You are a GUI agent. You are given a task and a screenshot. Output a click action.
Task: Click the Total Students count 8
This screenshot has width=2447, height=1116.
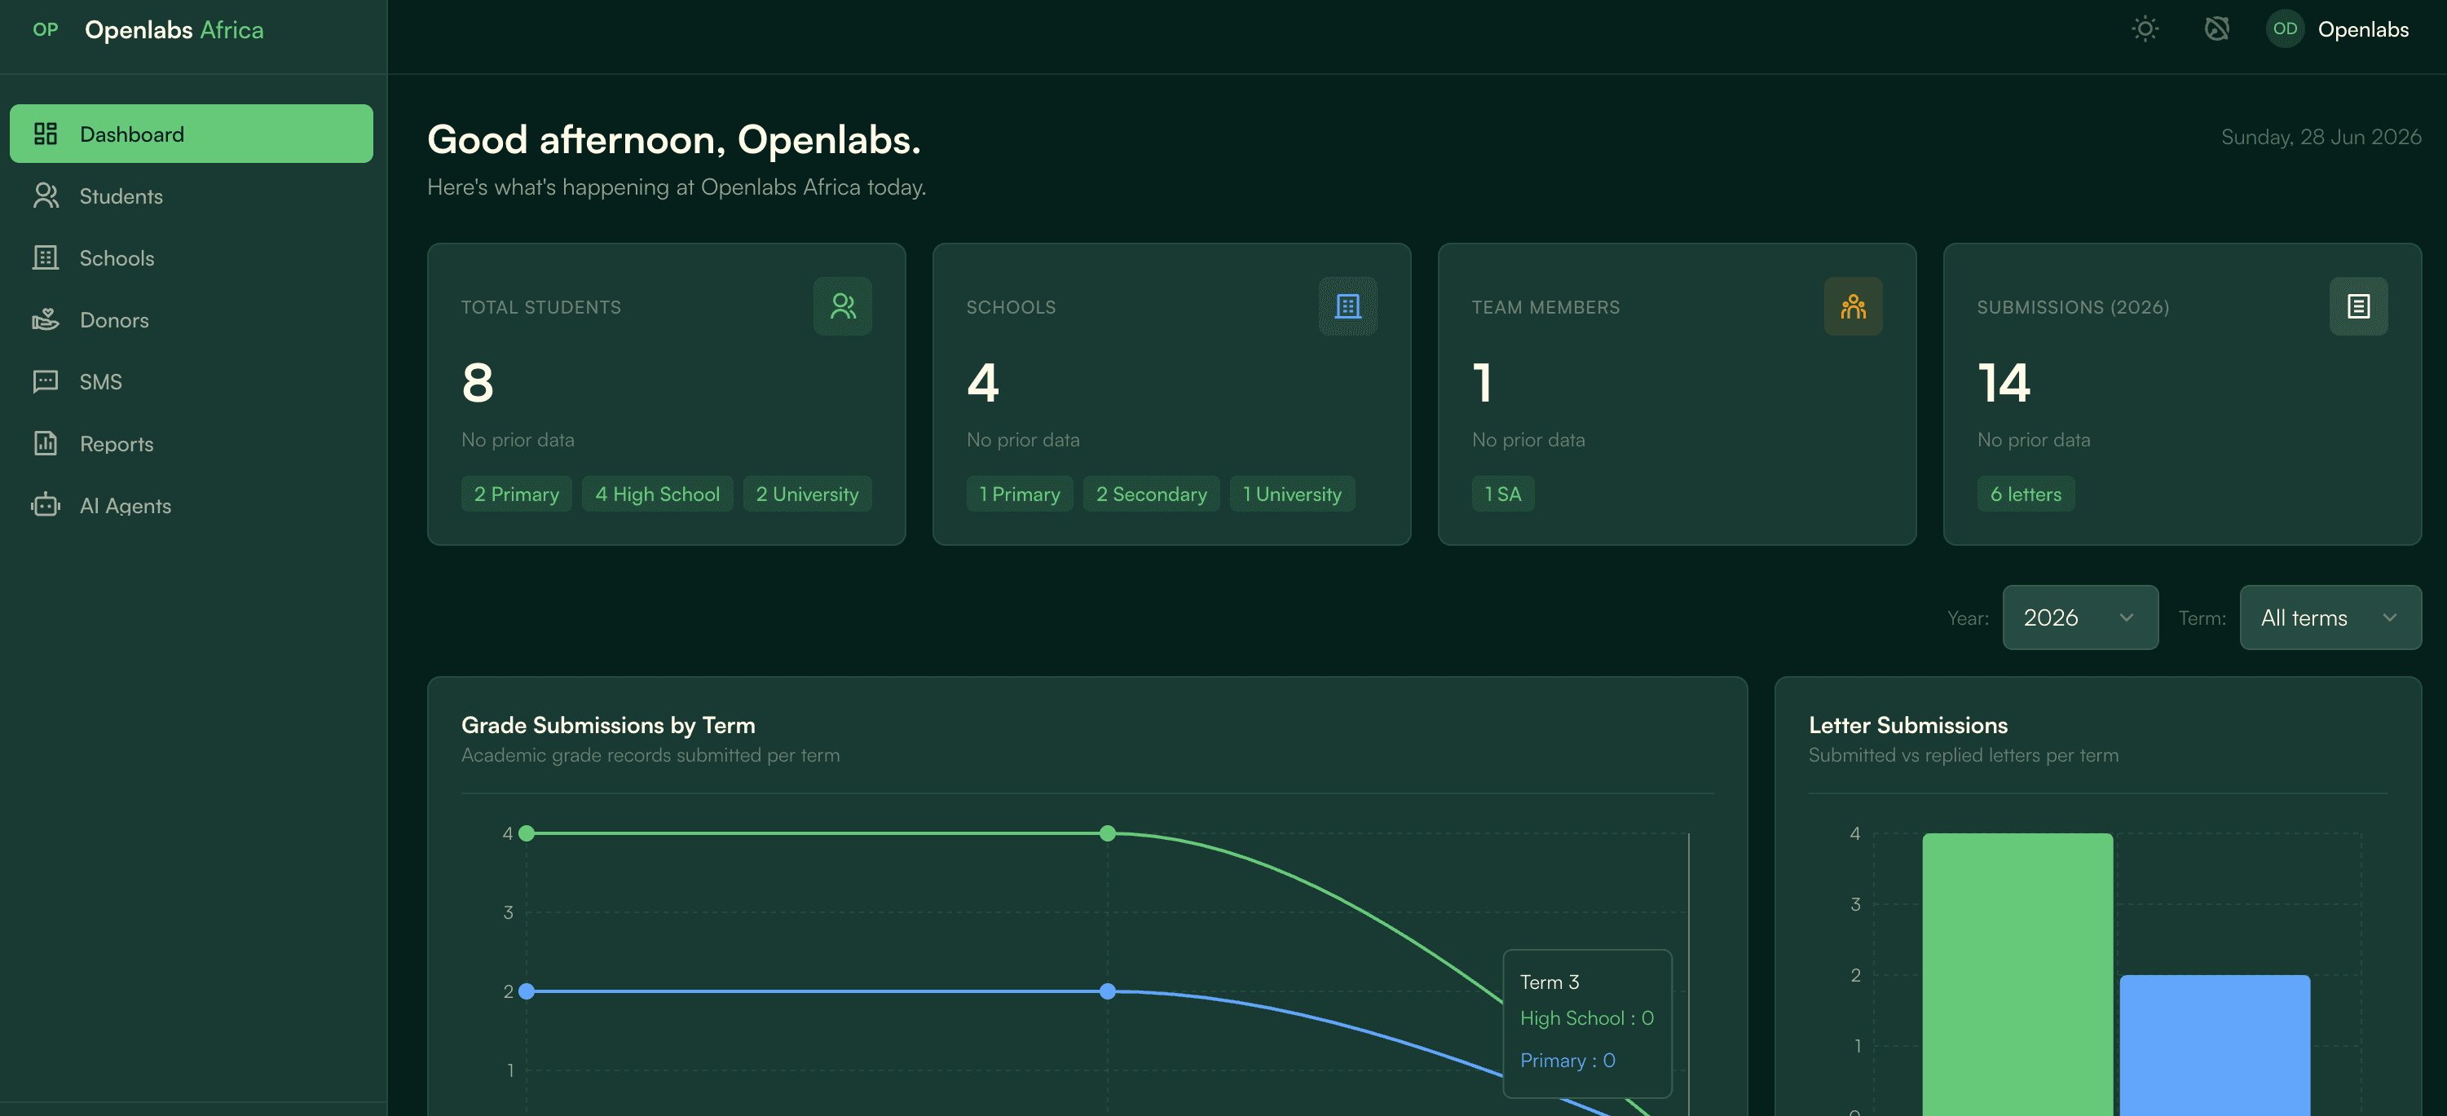[478, 382]
